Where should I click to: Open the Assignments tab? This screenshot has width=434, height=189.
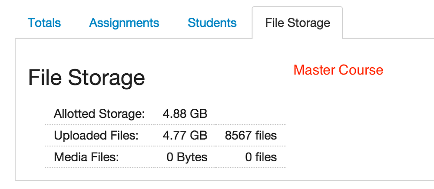point(124,23)
